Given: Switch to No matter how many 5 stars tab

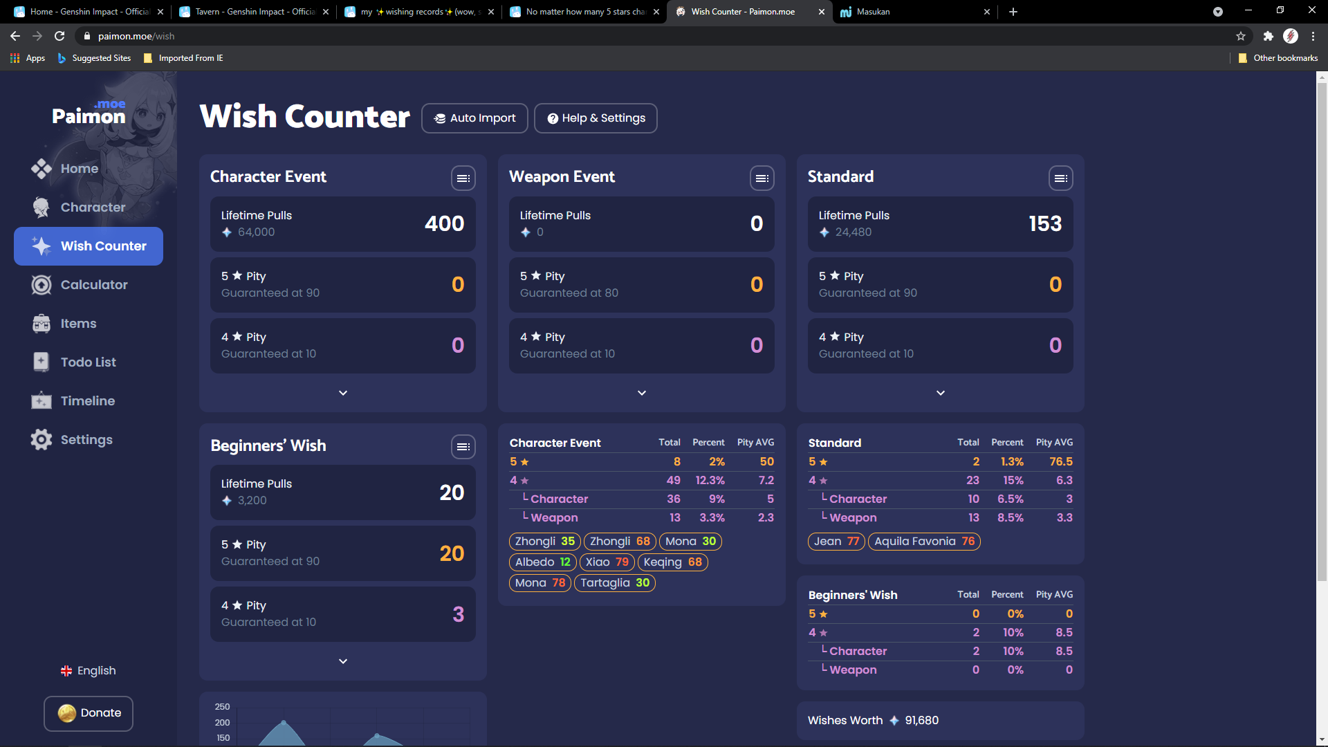Looking at the screenshot, I should pyautogui.click(x=584, y=12).
